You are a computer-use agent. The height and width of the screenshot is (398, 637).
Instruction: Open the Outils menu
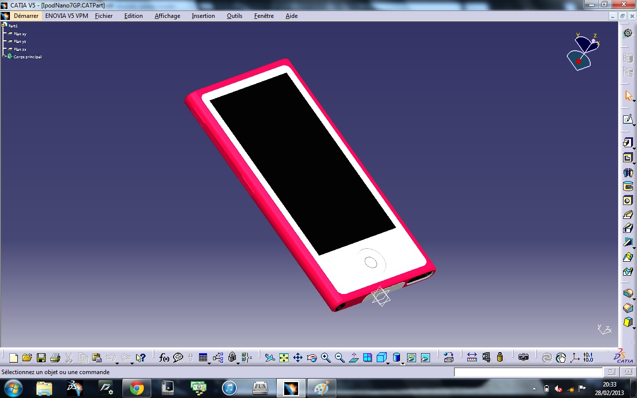(x=234, y=16)
